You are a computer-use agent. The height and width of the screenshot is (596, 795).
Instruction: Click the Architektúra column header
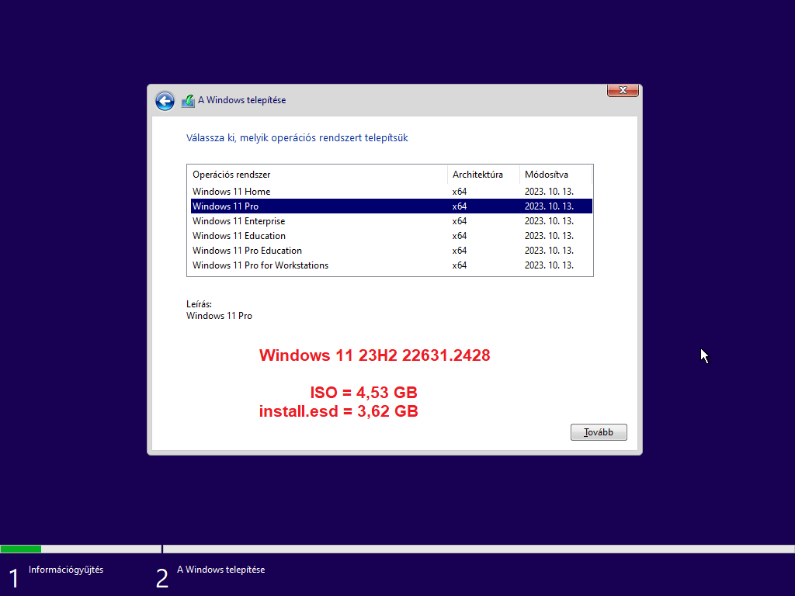pos(484,175)
